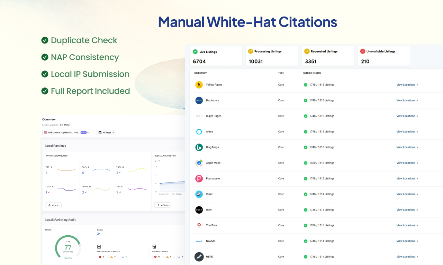This screenshot has height=265, width=443.
Task: Click the Duplicate Check green checkmark
Action: 45,40
